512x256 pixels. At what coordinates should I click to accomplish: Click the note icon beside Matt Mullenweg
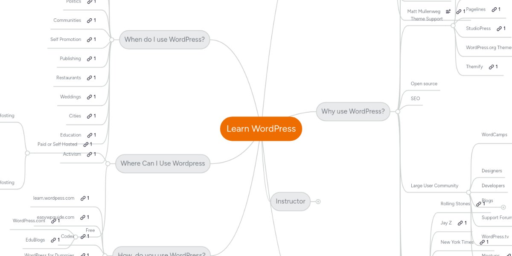click(x=448, y=12)
